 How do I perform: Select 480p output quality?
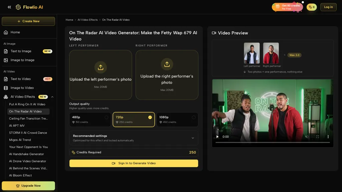(90, 120)
